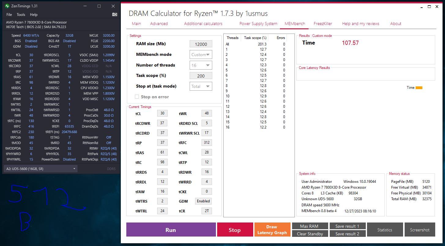Screen dimensions: 445x246
Task: Select the thread 10 row with 12.9
Action: 255,96
